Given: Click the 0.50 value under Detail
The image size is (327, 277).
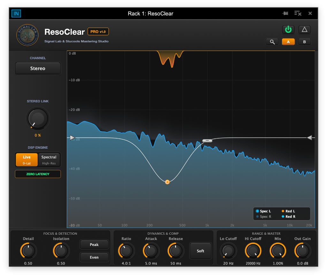Looking at the screenshot, I should pyautogui.click(x=28, y=263).
